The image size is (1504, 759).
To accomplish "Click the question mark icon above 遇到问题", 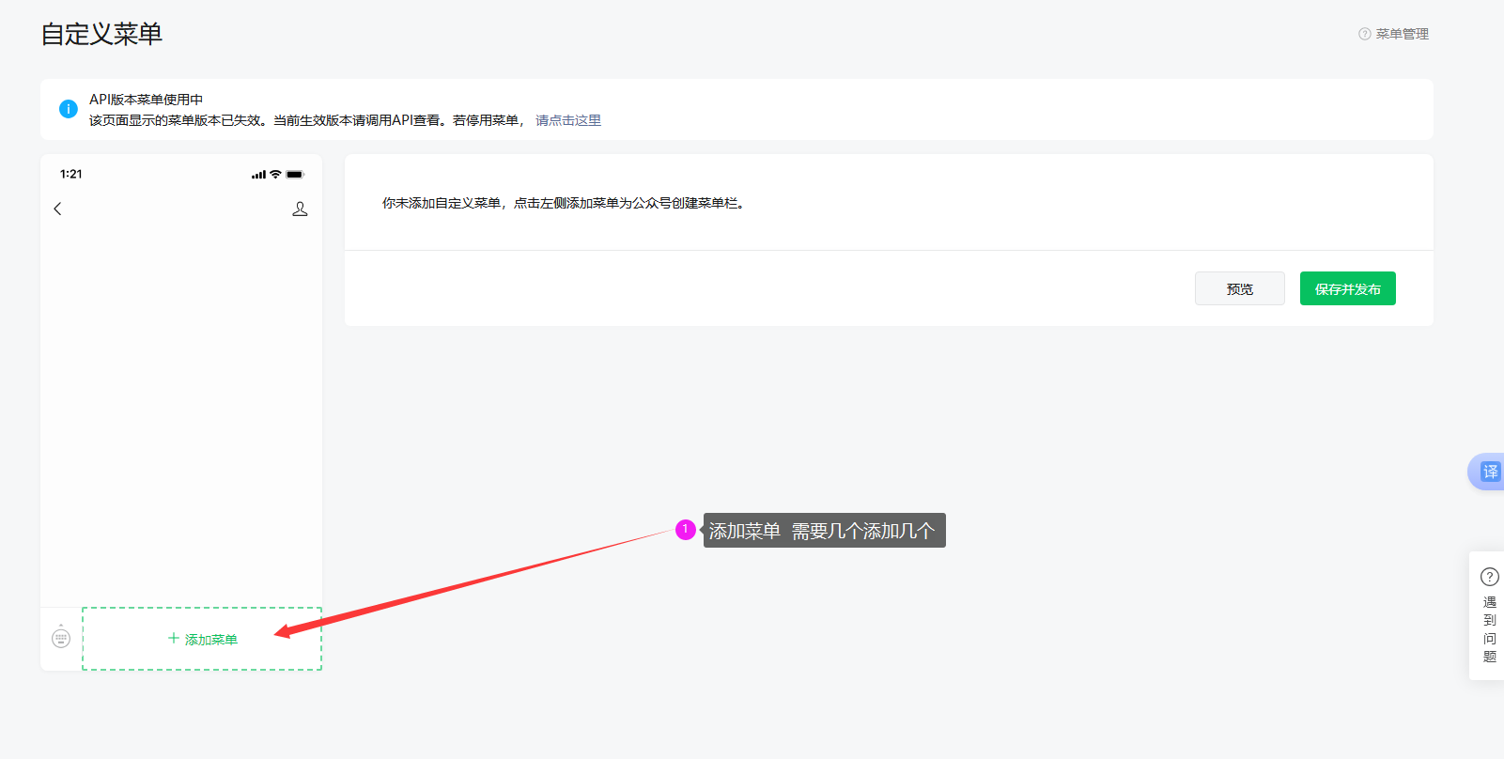I will click(x=1489, y=576).
